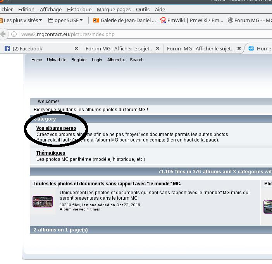
Task: Open the Thématiques category link
Action: [x=51, y=153]
